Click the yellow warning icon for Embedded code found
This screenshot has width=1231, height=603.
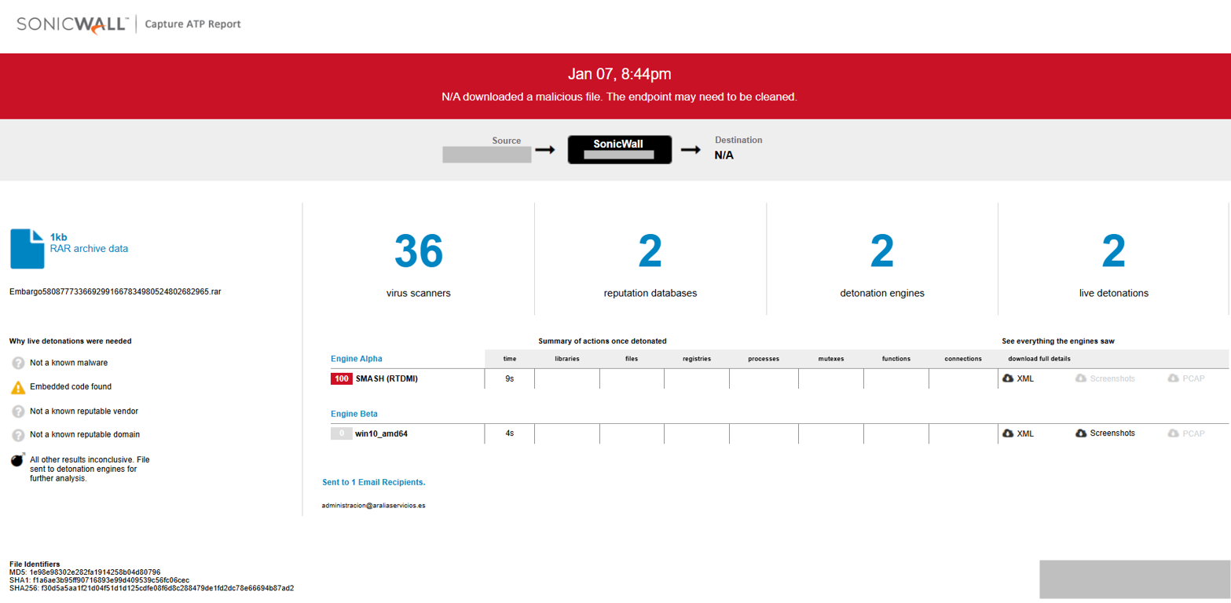[x=18, y=387]
